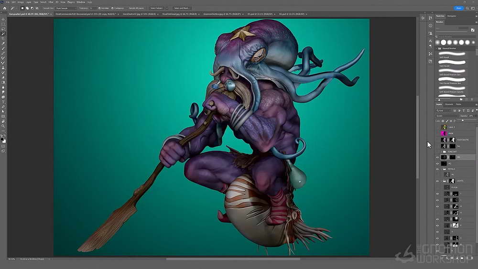Create new group folder icon in Layers panel
The width and height of the screenshot is (478, 269).
coord(462,258)
